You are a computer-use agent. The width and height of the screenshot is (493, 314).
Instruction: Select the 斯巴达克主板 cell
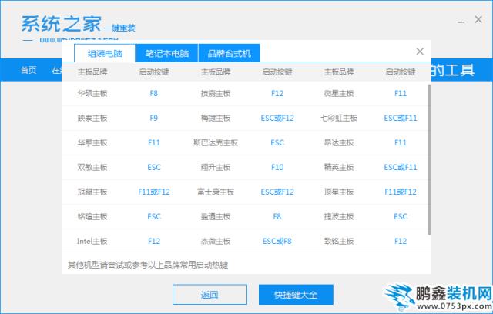click(x=216, y=142)
